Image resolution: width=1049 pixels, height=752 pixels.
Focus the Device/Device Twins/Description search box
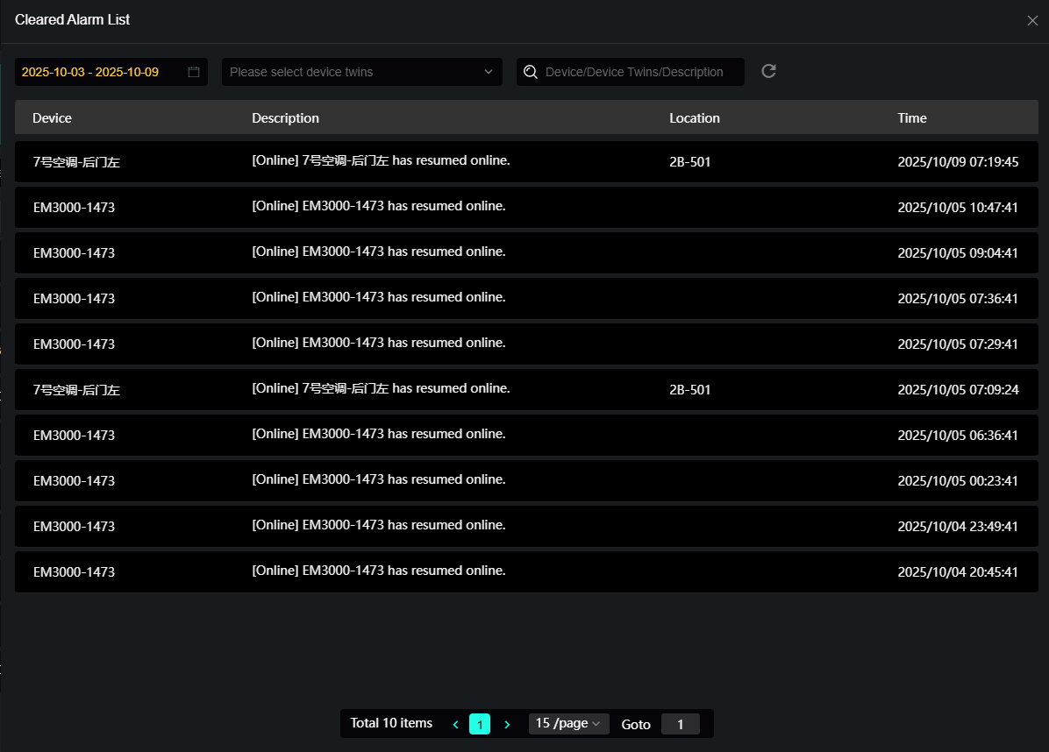click(640, 72)
